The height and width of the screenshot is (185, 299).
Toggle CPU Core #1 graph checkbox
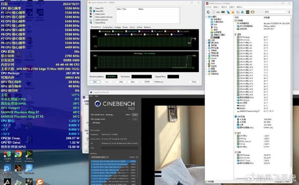tap(126, 31)
